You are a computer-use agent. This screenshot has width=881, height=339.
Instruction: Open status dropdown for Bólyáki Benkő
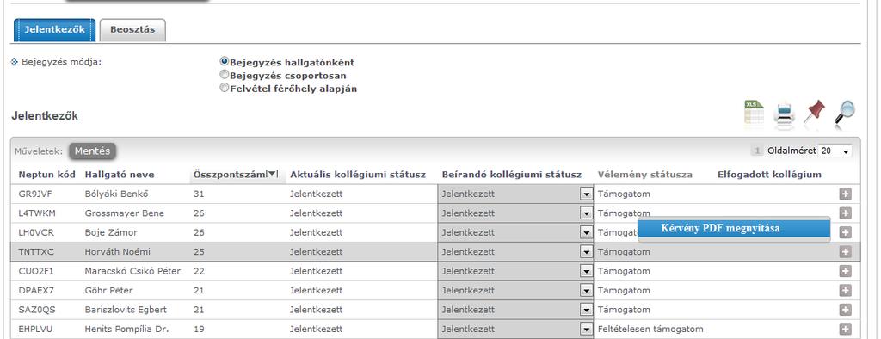coord(587,194)
